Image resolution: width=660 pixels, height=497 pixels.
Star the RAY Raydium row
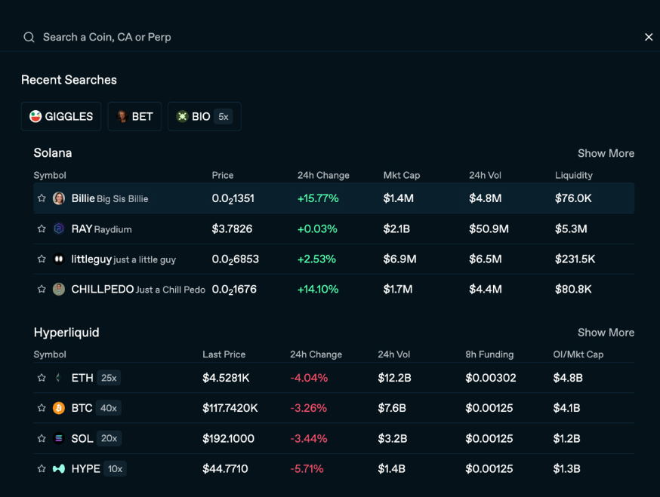tap(42, 229)
